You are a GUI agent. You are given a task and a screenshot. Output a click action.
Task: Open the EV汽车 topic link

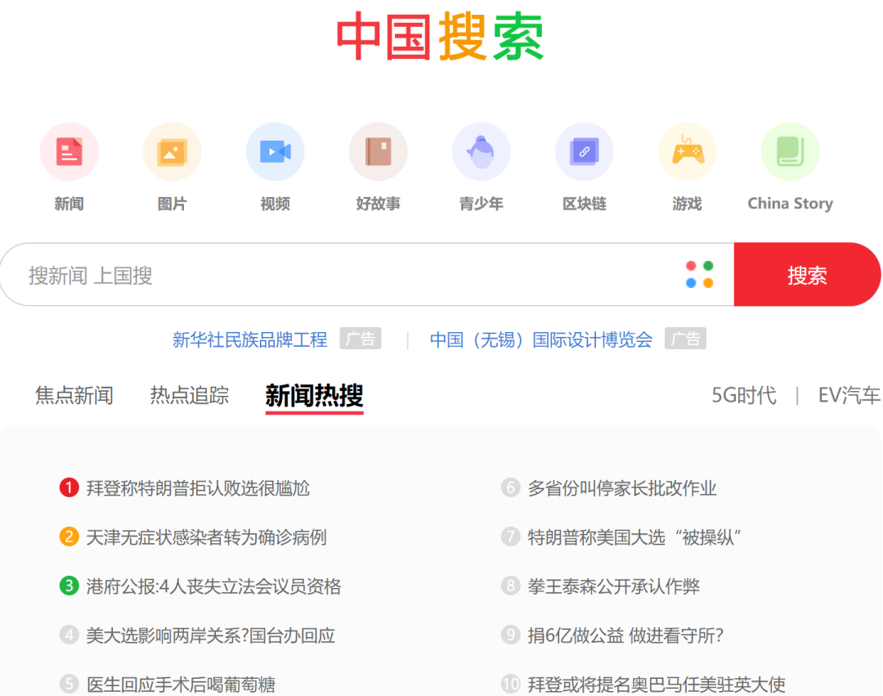click(849, 395)
